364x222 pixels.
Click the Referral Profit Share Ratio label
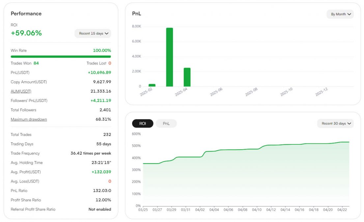pyautogui.click(x=33, y=209)
